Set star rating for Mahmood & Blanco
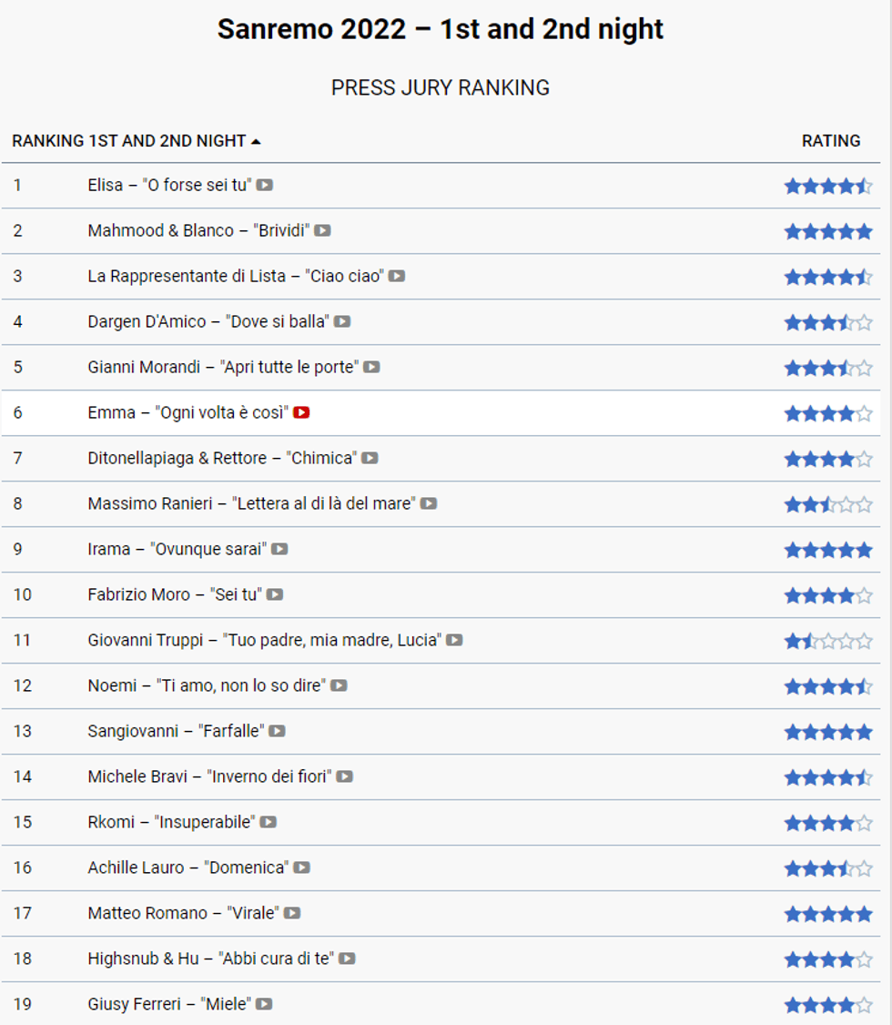This screenshot has width=892, height=1025. pos(828,231)
